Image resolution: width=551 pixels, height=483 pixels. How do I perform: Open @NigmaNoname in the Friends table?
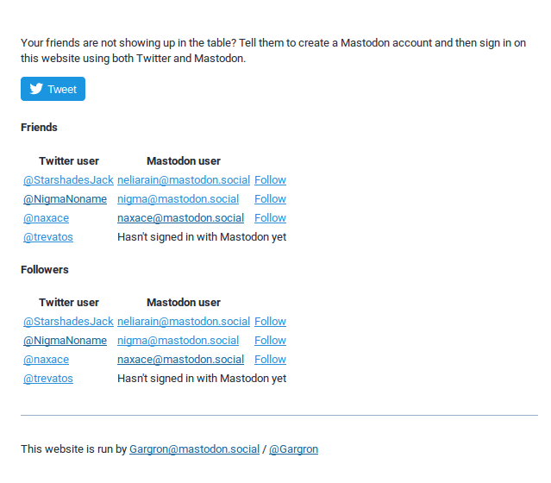[x=65, y=199]
